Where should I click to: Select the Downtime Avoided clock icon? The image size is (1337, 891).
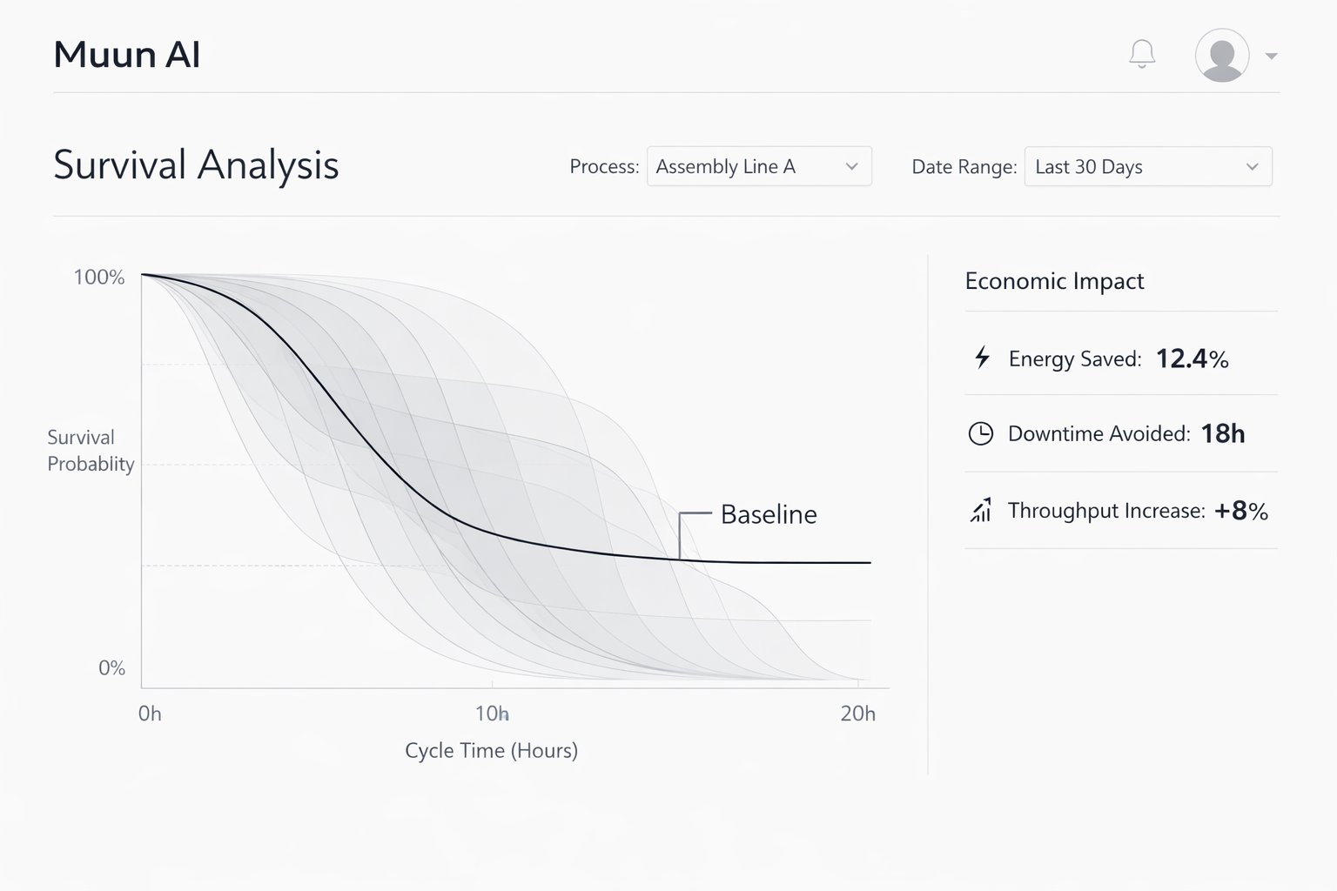[x=981, y=433]
